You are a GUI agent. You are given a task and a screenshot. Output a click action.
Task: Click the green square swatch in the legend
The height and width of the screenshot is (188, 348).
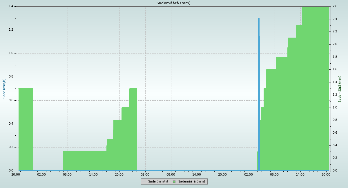coord(174,182)
